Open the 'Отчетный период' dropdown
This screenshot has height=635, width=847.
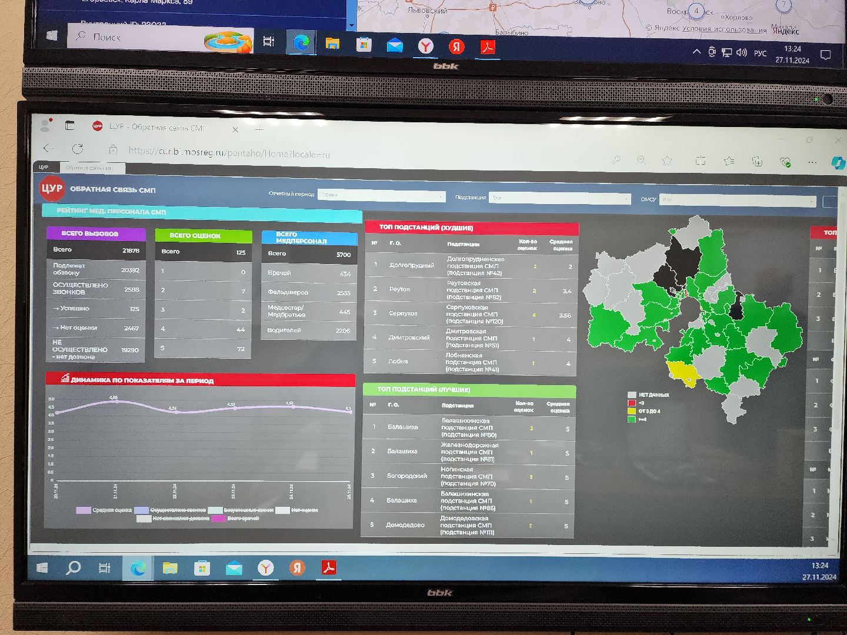(x=382, y=195)
